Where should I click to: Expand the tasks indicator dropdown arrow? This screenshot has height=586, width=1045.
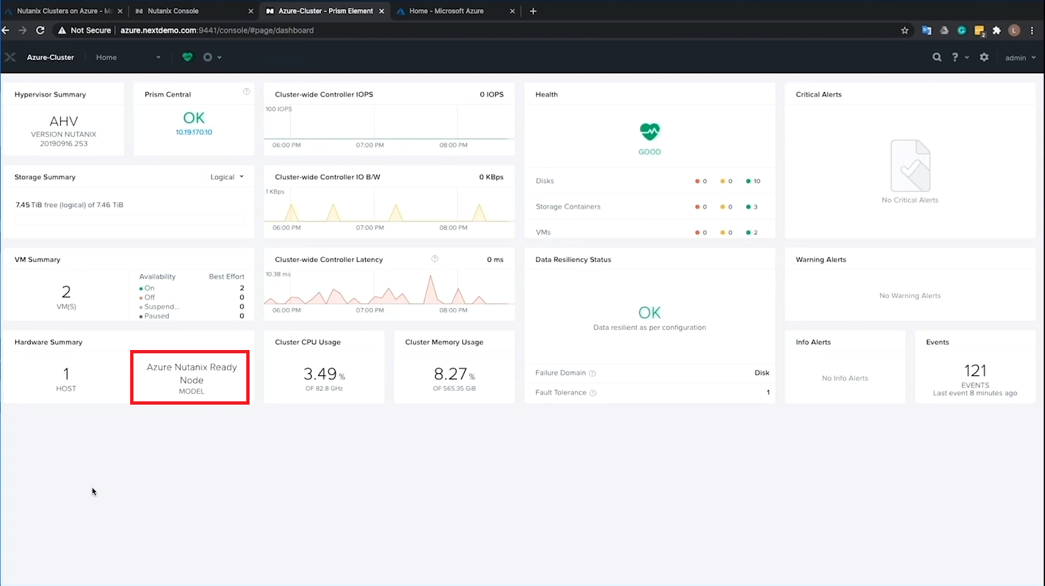point(220,57)
